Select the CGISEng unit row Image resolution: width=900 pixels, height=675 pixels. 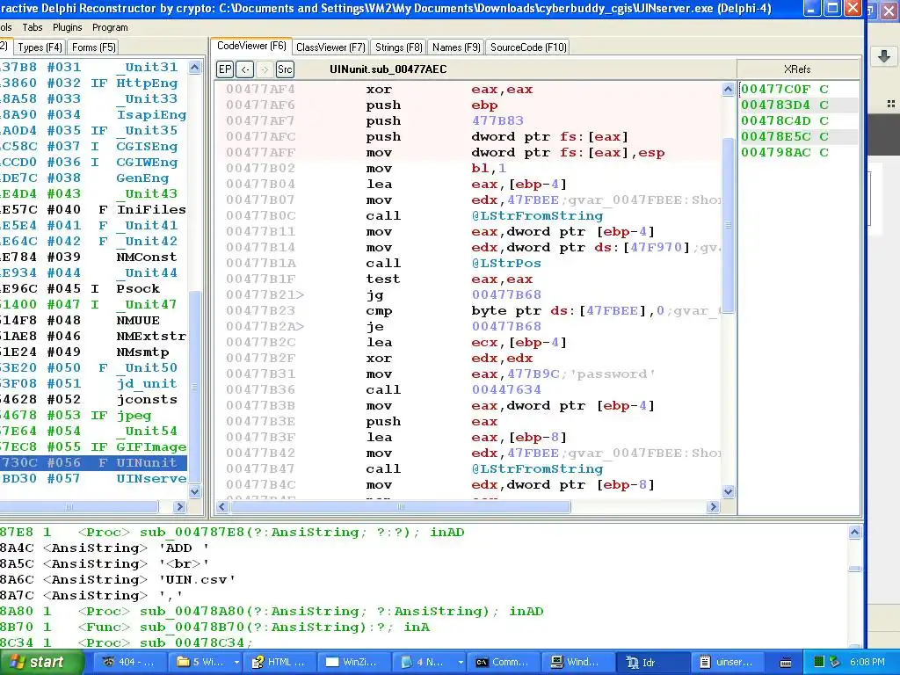[x=93, y=147]
